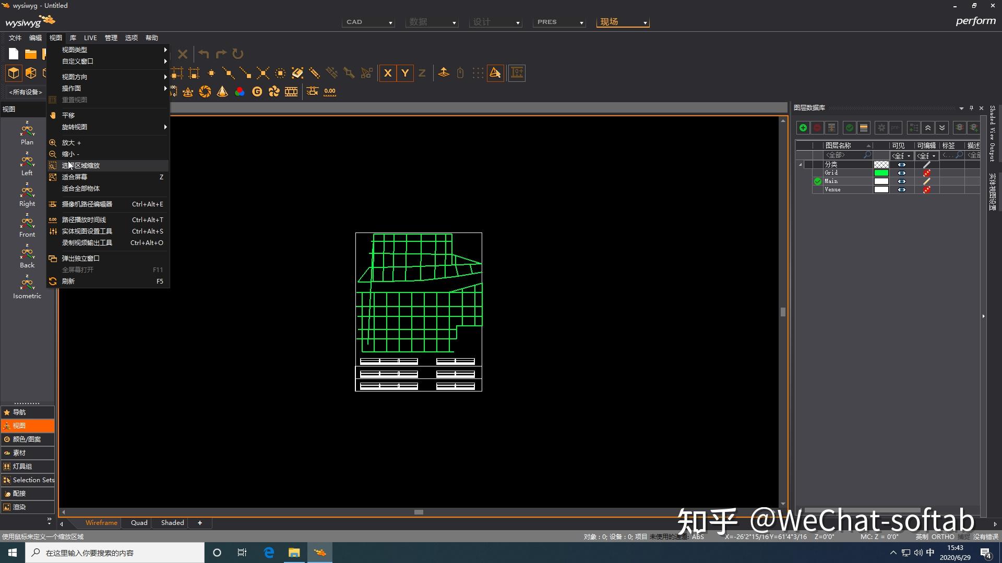Collapse the category tree arrow in layers
The image size is (1002, 563).
pos(801,165)
